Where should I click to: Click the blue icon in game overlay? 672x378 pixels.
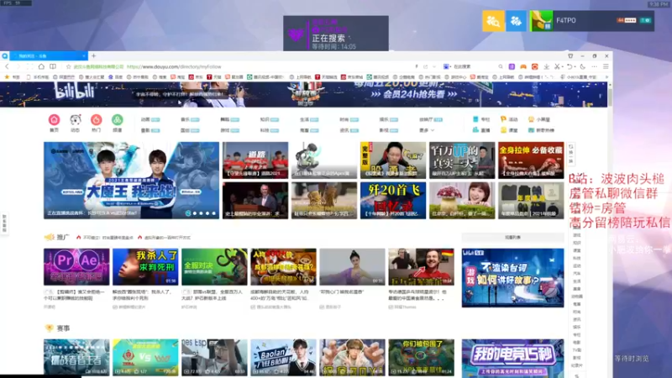click(516, 20)
